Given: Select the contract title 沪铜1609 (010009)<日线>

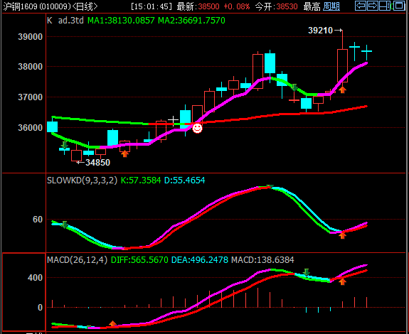Looking at the screenshot, I should [51, 6].
